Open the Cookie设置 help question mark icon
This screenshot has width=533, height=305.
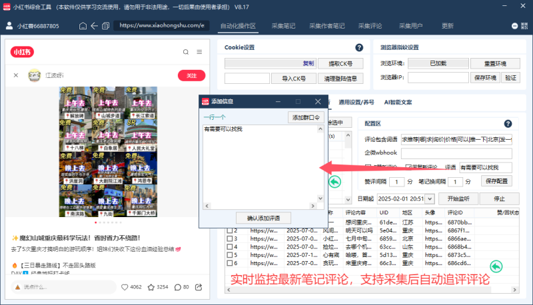(x=359, y=47)
